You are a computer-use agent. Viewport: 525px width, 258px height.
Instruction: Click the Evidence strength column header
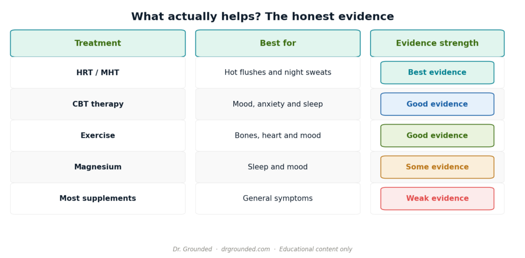click(x=437, y=44)
